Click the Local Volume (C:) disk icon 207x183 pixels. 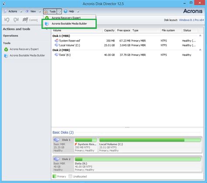click(56, 45)
